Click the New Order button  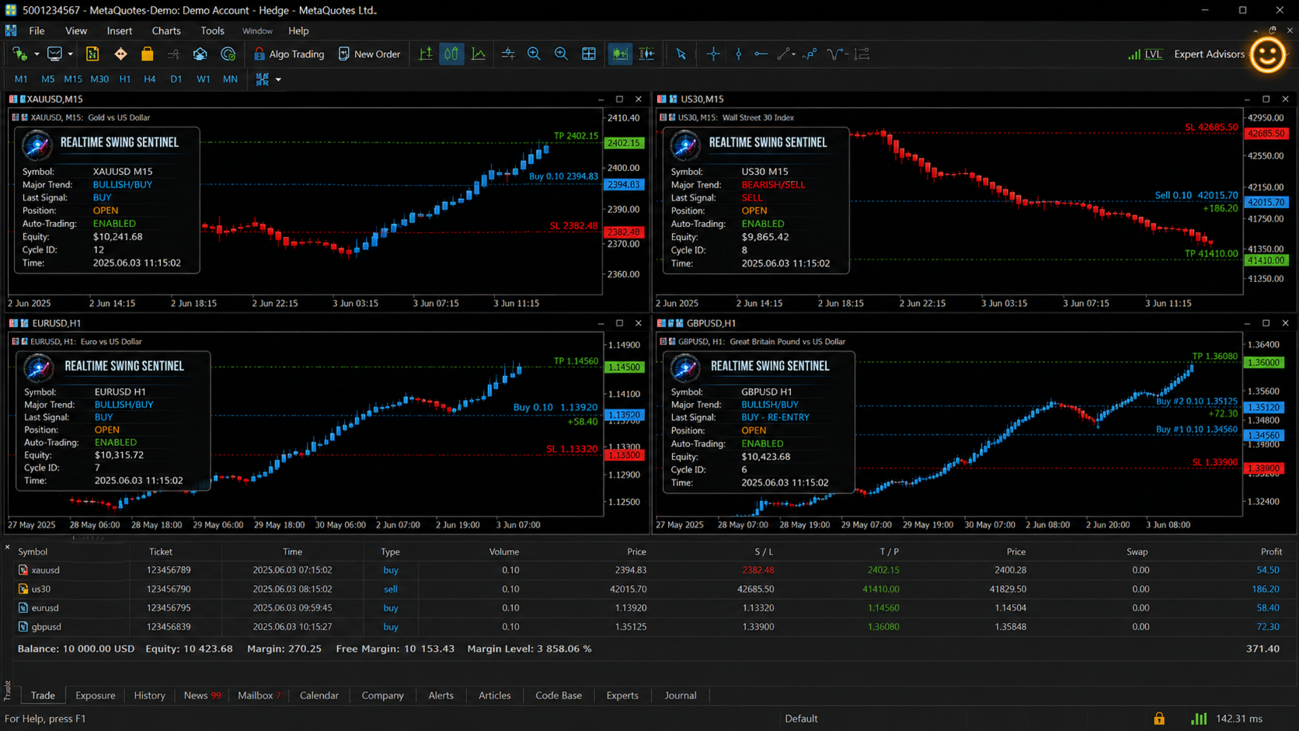[x=369, y=54]
